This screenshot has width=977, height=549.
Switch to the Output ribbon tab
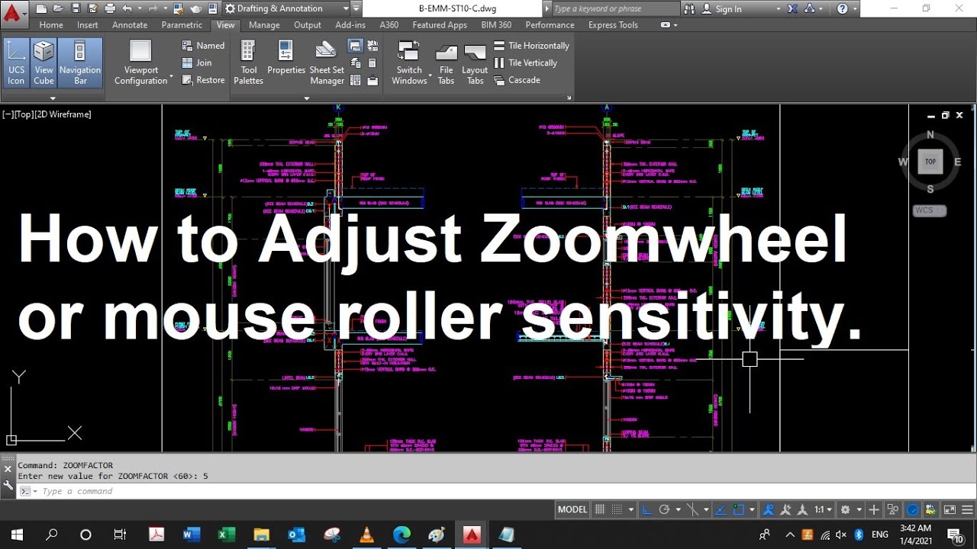308,24
